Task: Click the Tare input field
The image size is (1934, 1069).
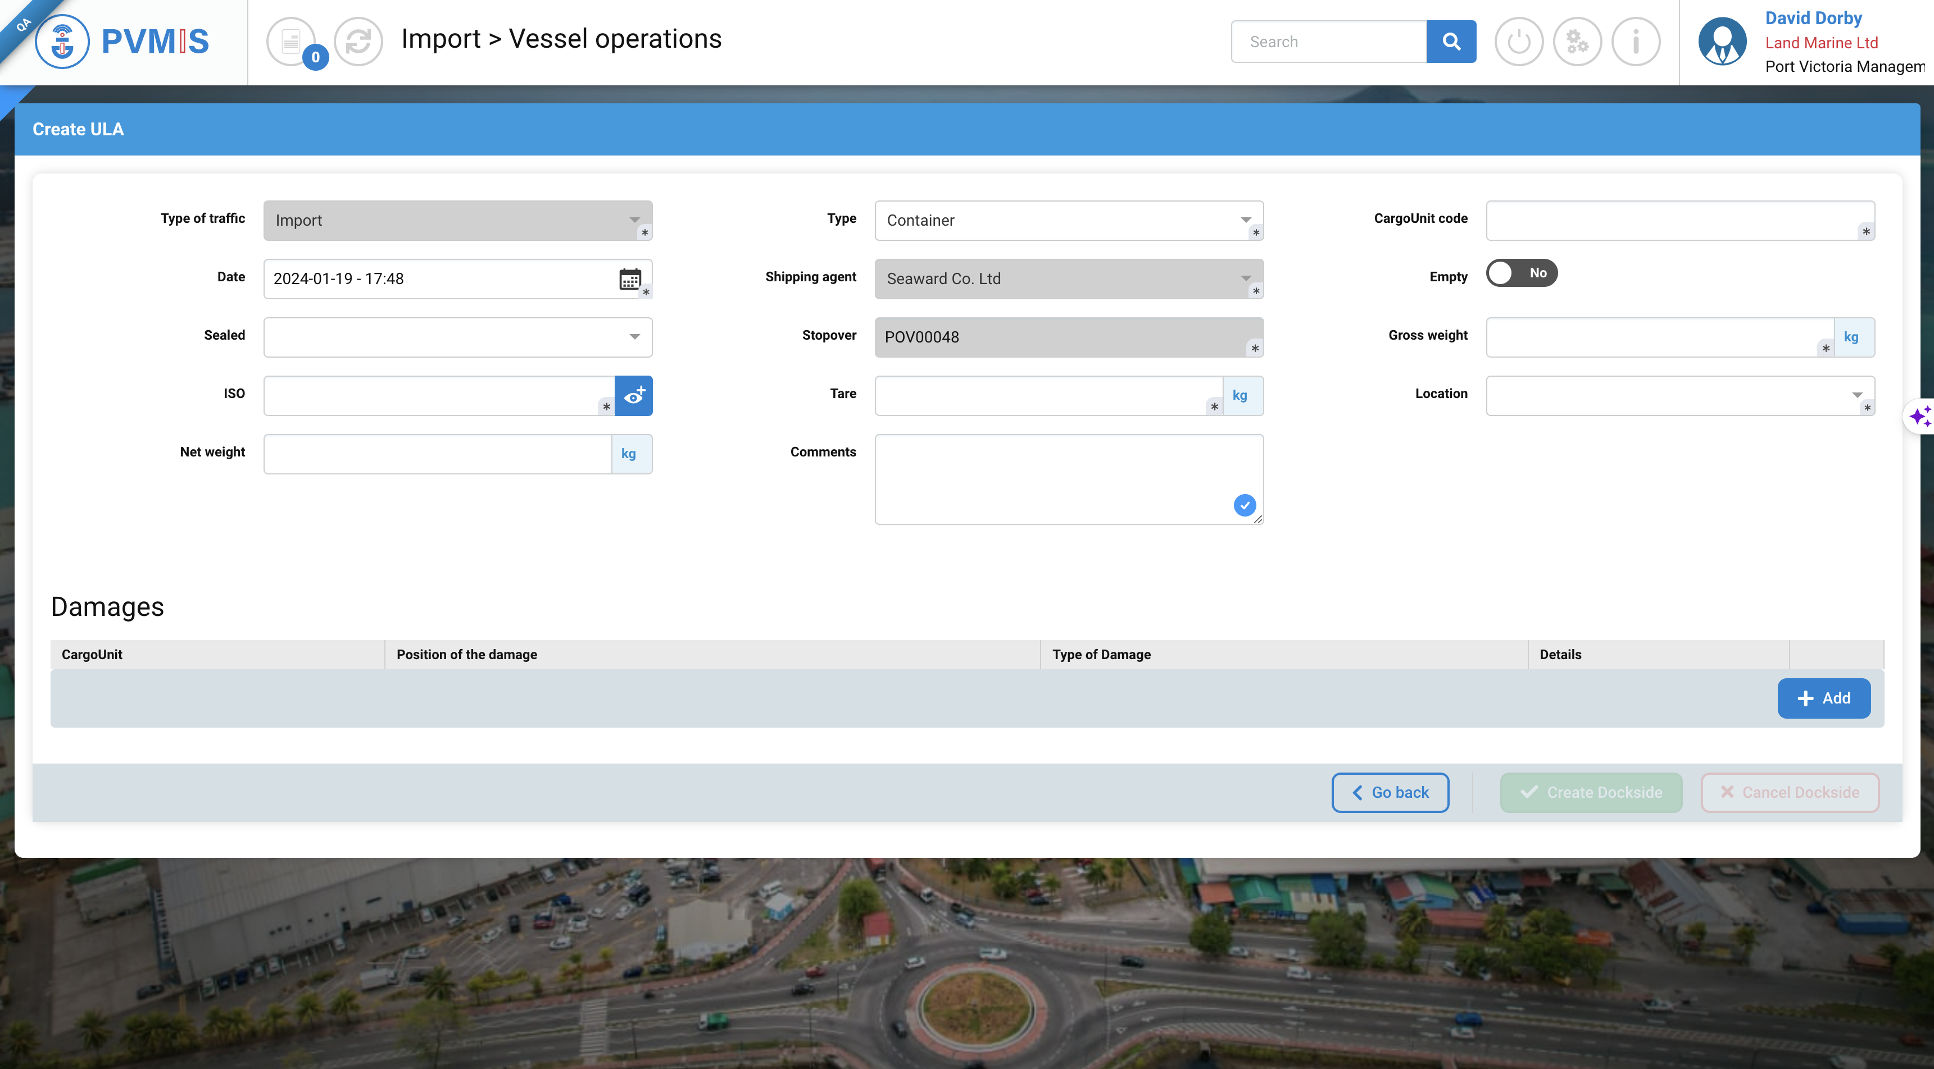Action: [x=1048, y=395]
